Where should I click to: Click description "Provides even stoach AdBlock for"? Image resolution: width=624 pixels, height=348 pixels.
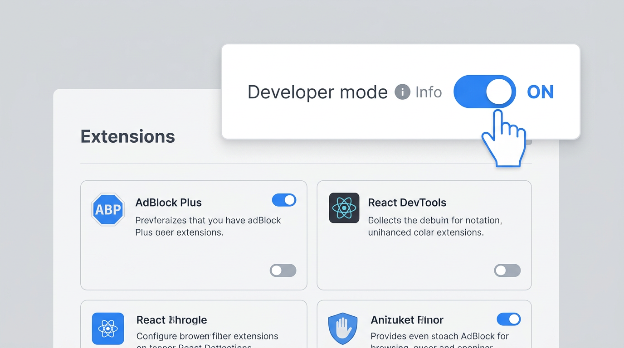coord(440,336)
